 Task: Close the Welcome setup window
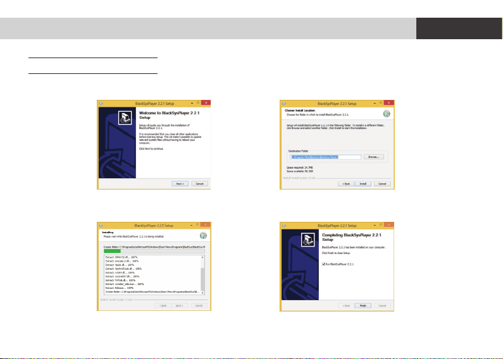point(206,103)
